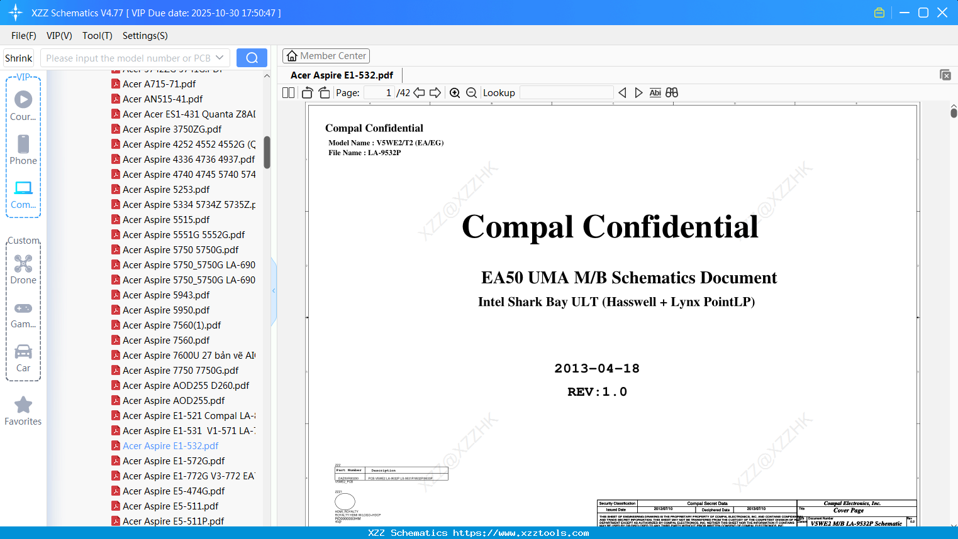Open Acer Aspire 3750ZG.pdf
This screenshot has height=539, width=958.
(x=172, y=129)
